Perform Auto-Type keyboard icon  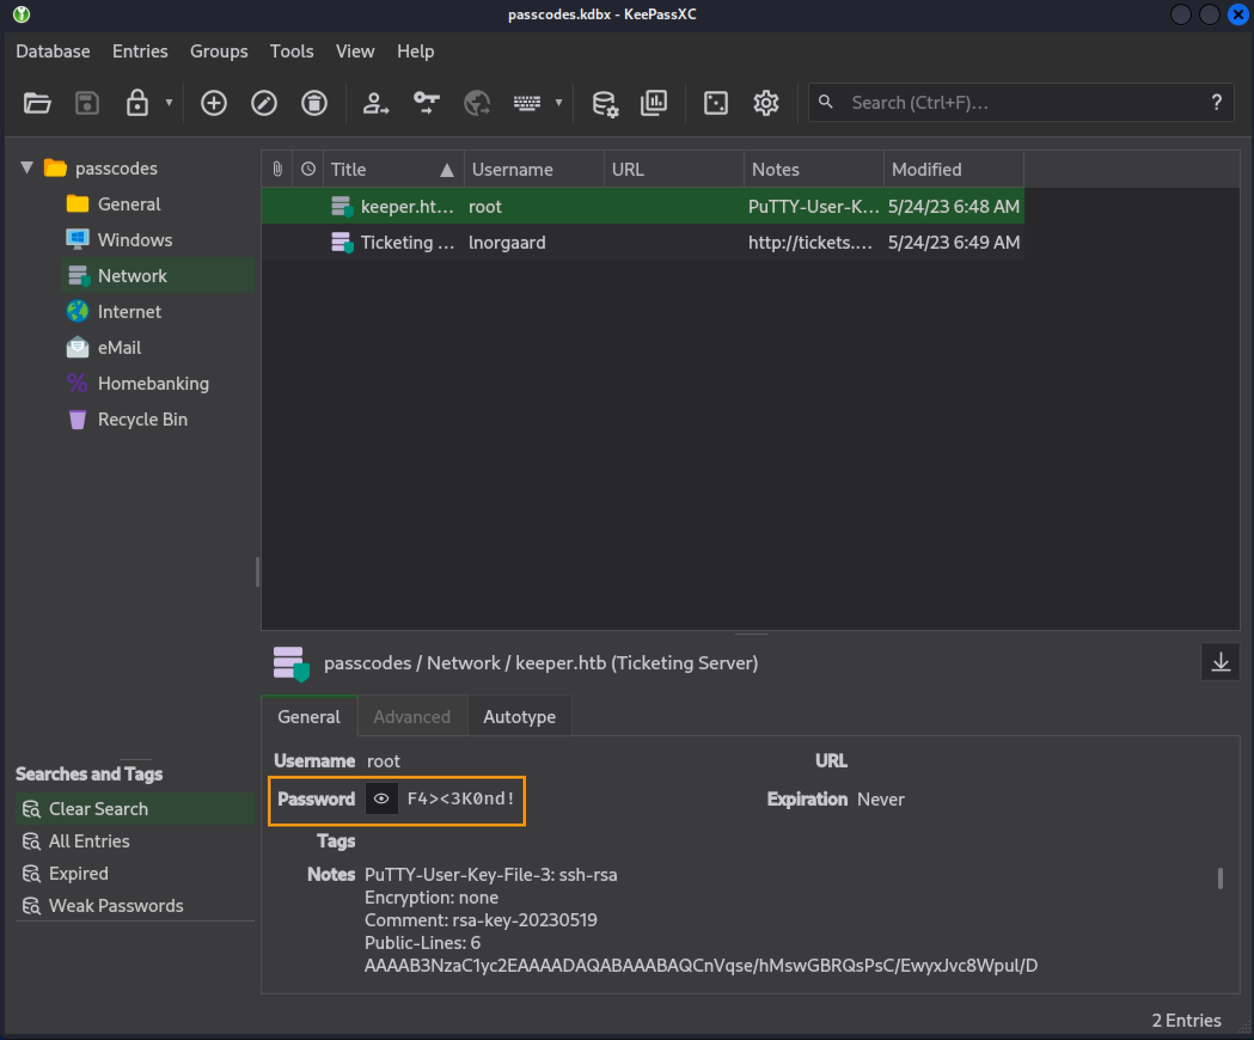click(527, 103)
